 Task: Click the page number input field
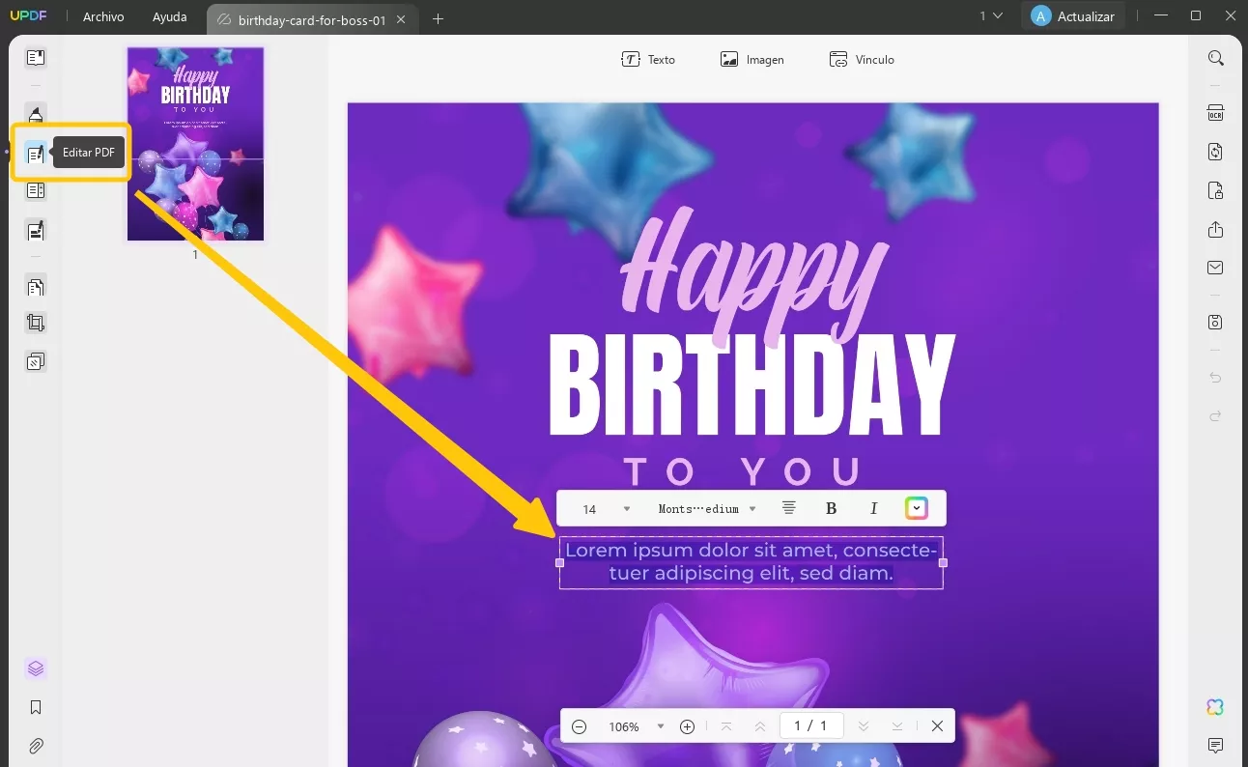coord(810,725)
